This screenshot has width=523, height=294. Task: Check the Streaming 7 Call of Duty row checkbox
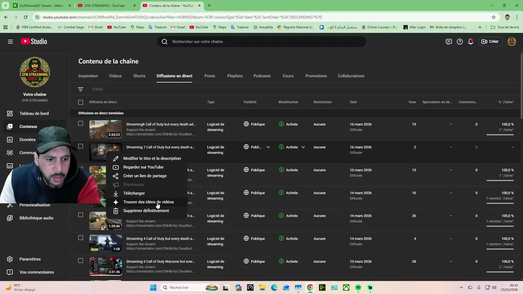80,147
